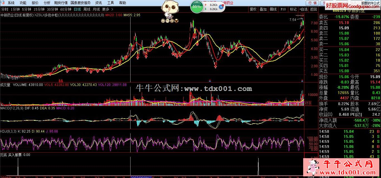Image resolution: width=381 pixels, height=178 pixels.
Task: Open F10 company information
Action: [x=283, y=9]
